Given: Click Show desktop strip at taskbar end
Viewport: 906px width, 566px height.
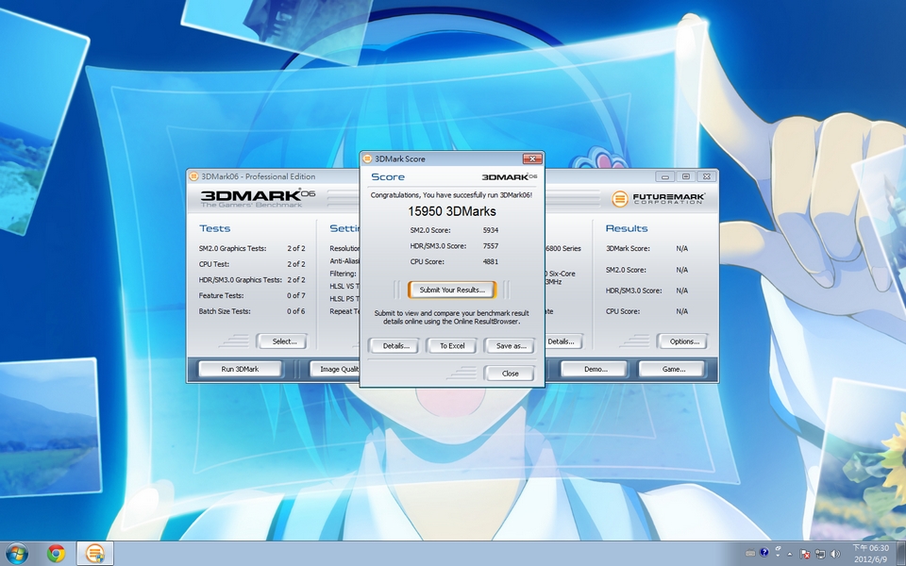Looking at the screenshot, I should pyautogui.click(x=902, y=554).
